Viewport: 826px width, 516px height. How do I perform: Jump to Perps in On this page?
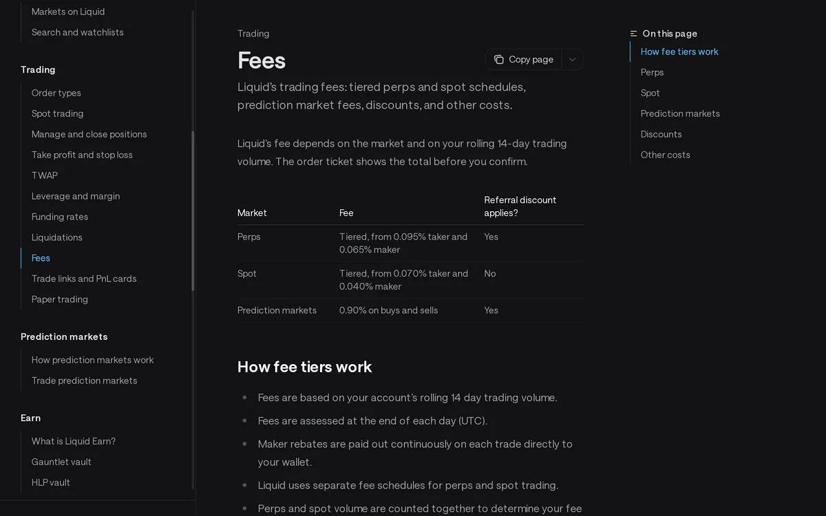(653, 72)
